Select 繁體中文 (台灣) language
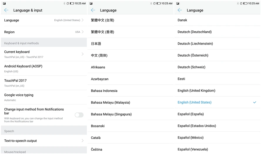261x154 pixels. tap(130, 20)
